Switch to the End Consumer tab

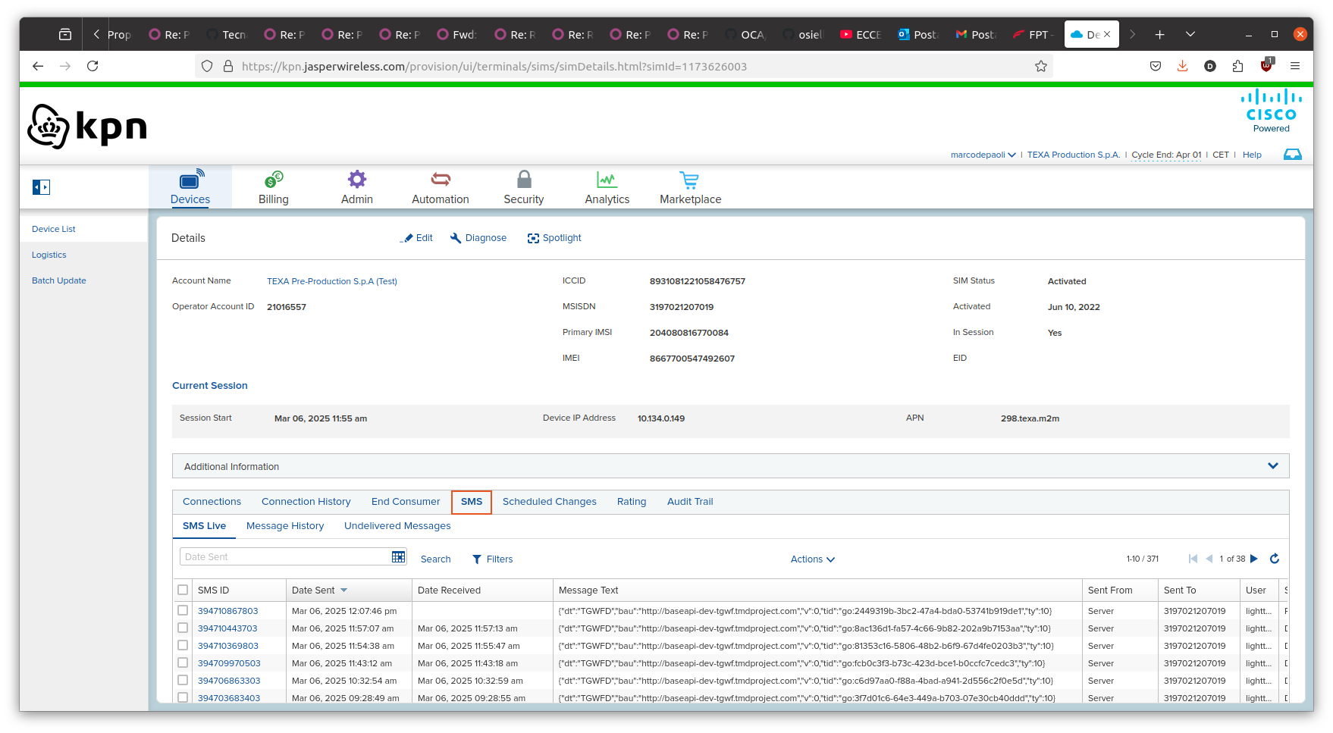[406, 502]
